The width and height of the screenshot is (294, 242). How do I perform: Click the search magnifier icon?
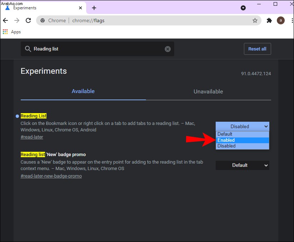point(28,49)
